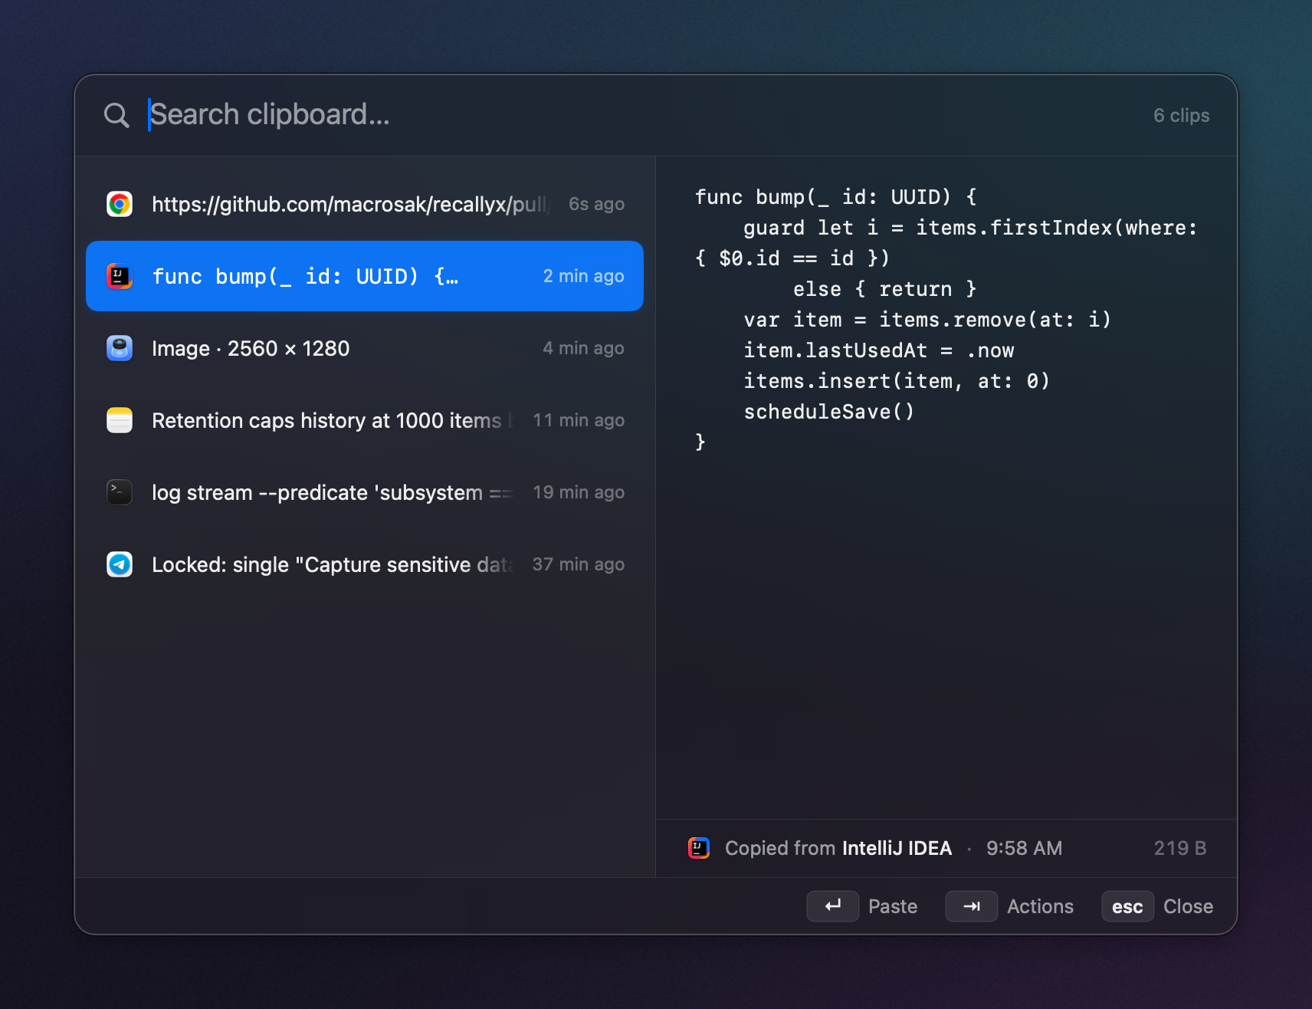Open the Actions label
1312x1009 pixels.
pos(1040,906)
